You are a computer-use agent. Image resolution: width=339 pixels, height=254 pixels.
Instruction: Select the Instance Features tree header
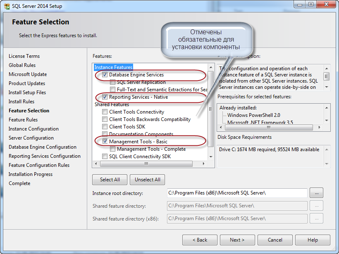click(x=113, y=67)
